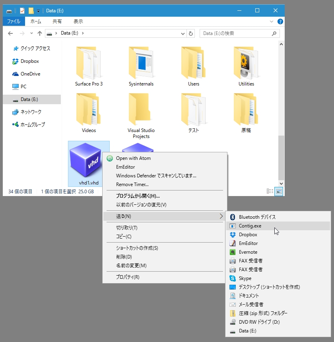This screenshot has width=334, height=342.
Task: Open Dropbox from the navigation sidebar
Action: [x=29, y=61]
